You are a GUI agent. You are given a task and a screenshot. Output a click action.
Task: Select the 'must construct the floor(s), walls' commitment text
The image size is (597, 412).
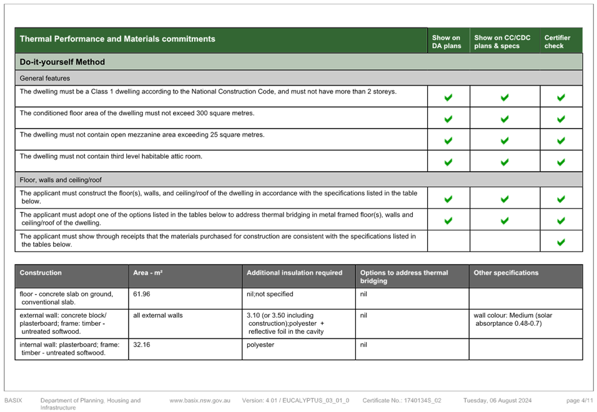pyautogui.click(x=219, y=197)
